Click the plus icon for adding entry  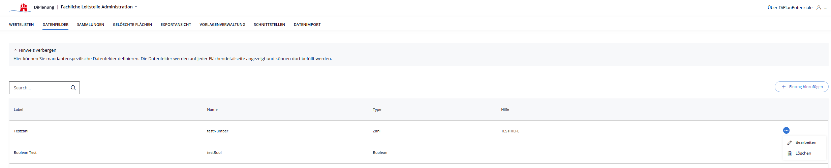[x=784, y=87]
